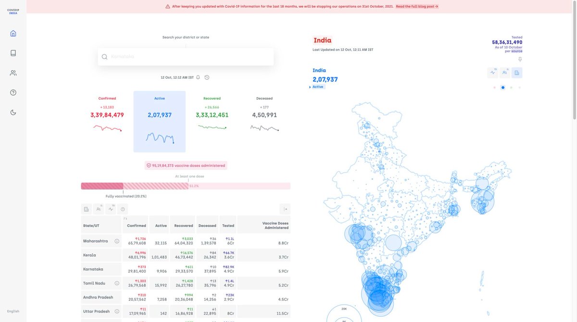This screenshot has width=577, height=322.
Task: Open the Kerala row in the table
Action: pos(186,255)
